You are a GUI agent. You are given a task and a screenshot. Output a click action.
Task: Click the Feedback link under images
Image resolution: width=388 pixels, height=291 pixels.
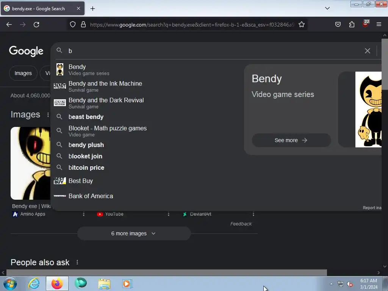pos(241,224)
